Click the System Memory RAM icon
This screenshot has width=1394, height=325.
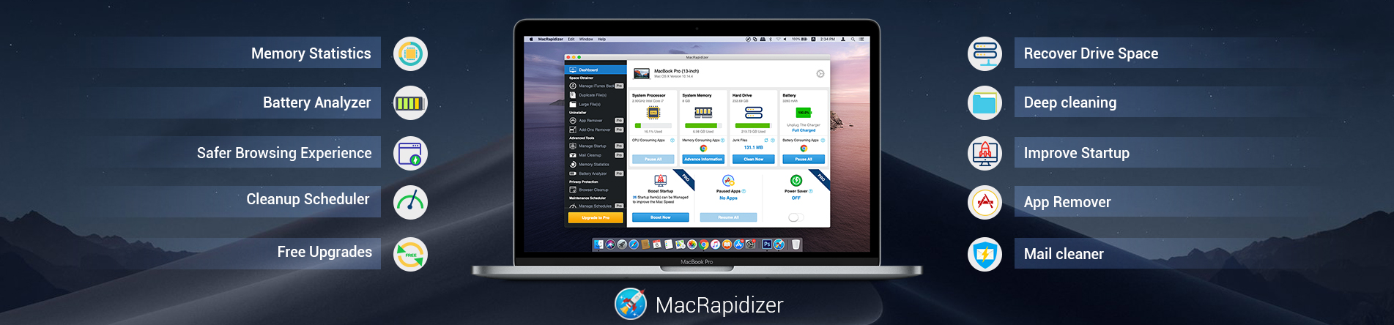(703, 112)
